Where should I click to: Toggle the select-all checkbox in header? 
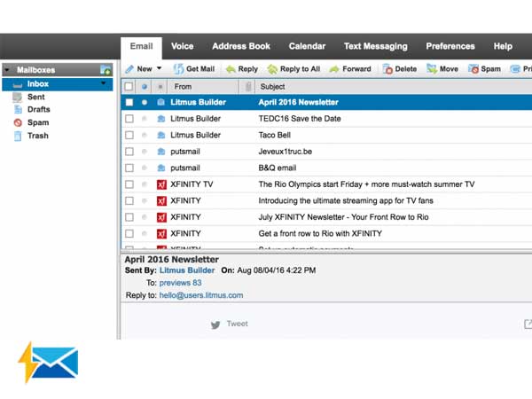point(129,87)
